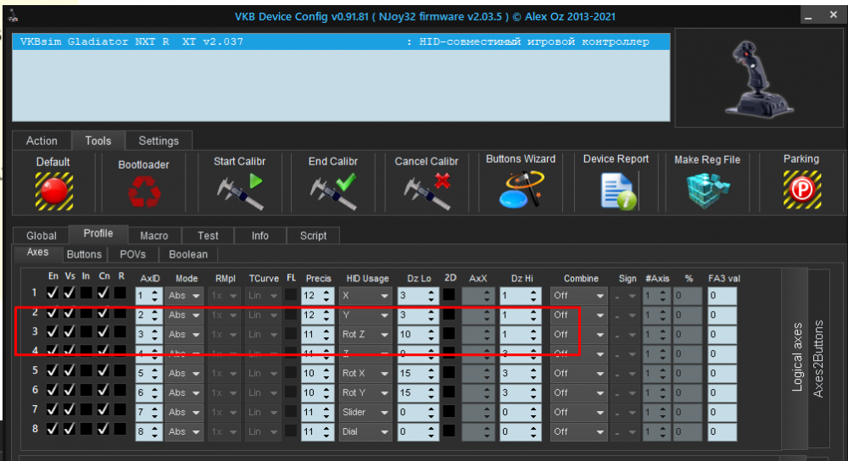Open the Settings tab
Screen dimensions: 848x461
pos(159,141)
